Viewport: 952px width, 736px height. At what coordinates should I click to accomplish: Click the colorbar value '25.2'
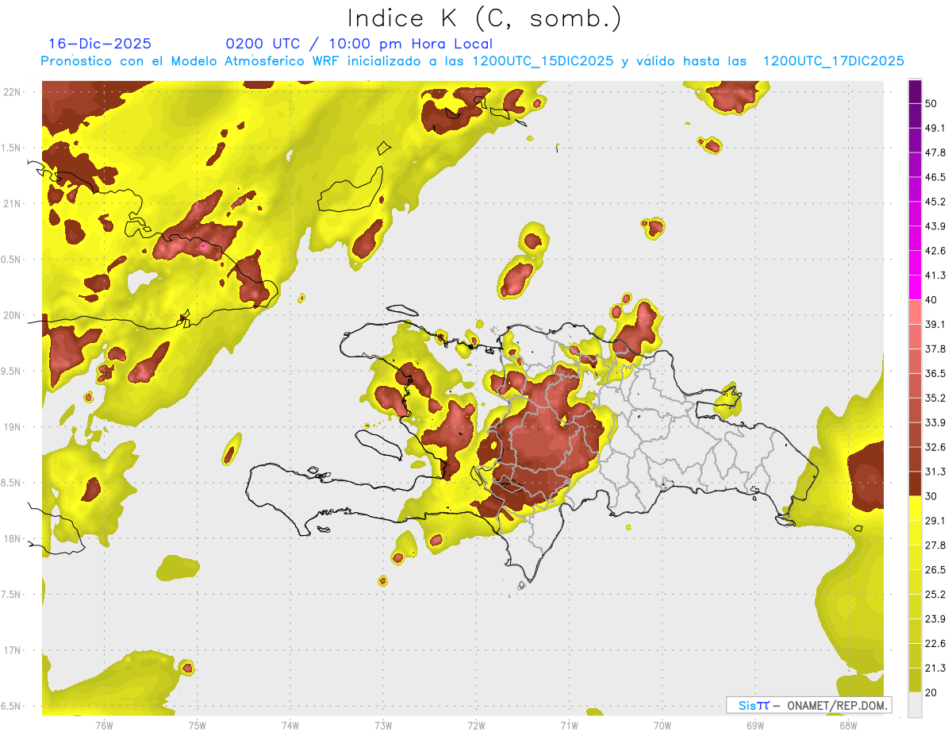[935, 595]
